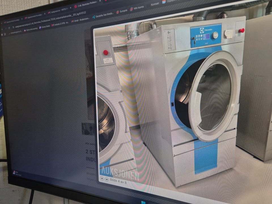Open the 'Visma eAccounting' bookmark
Viewport: 272px width, 204px height.
click(x=31, y=29)
